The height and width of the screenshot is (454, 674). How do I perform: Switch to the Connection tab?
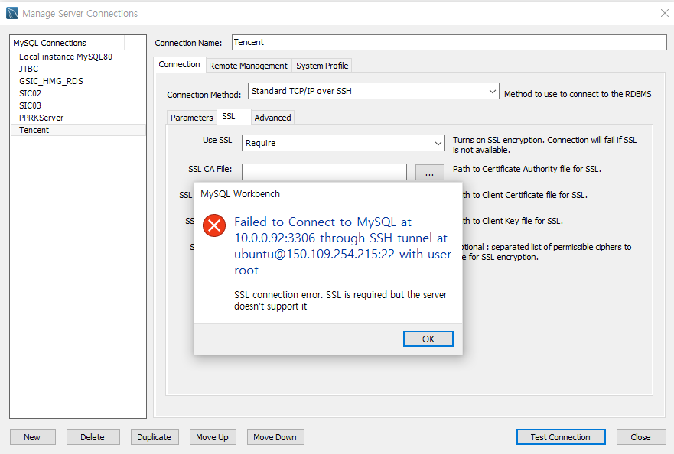tap(179, 64)
